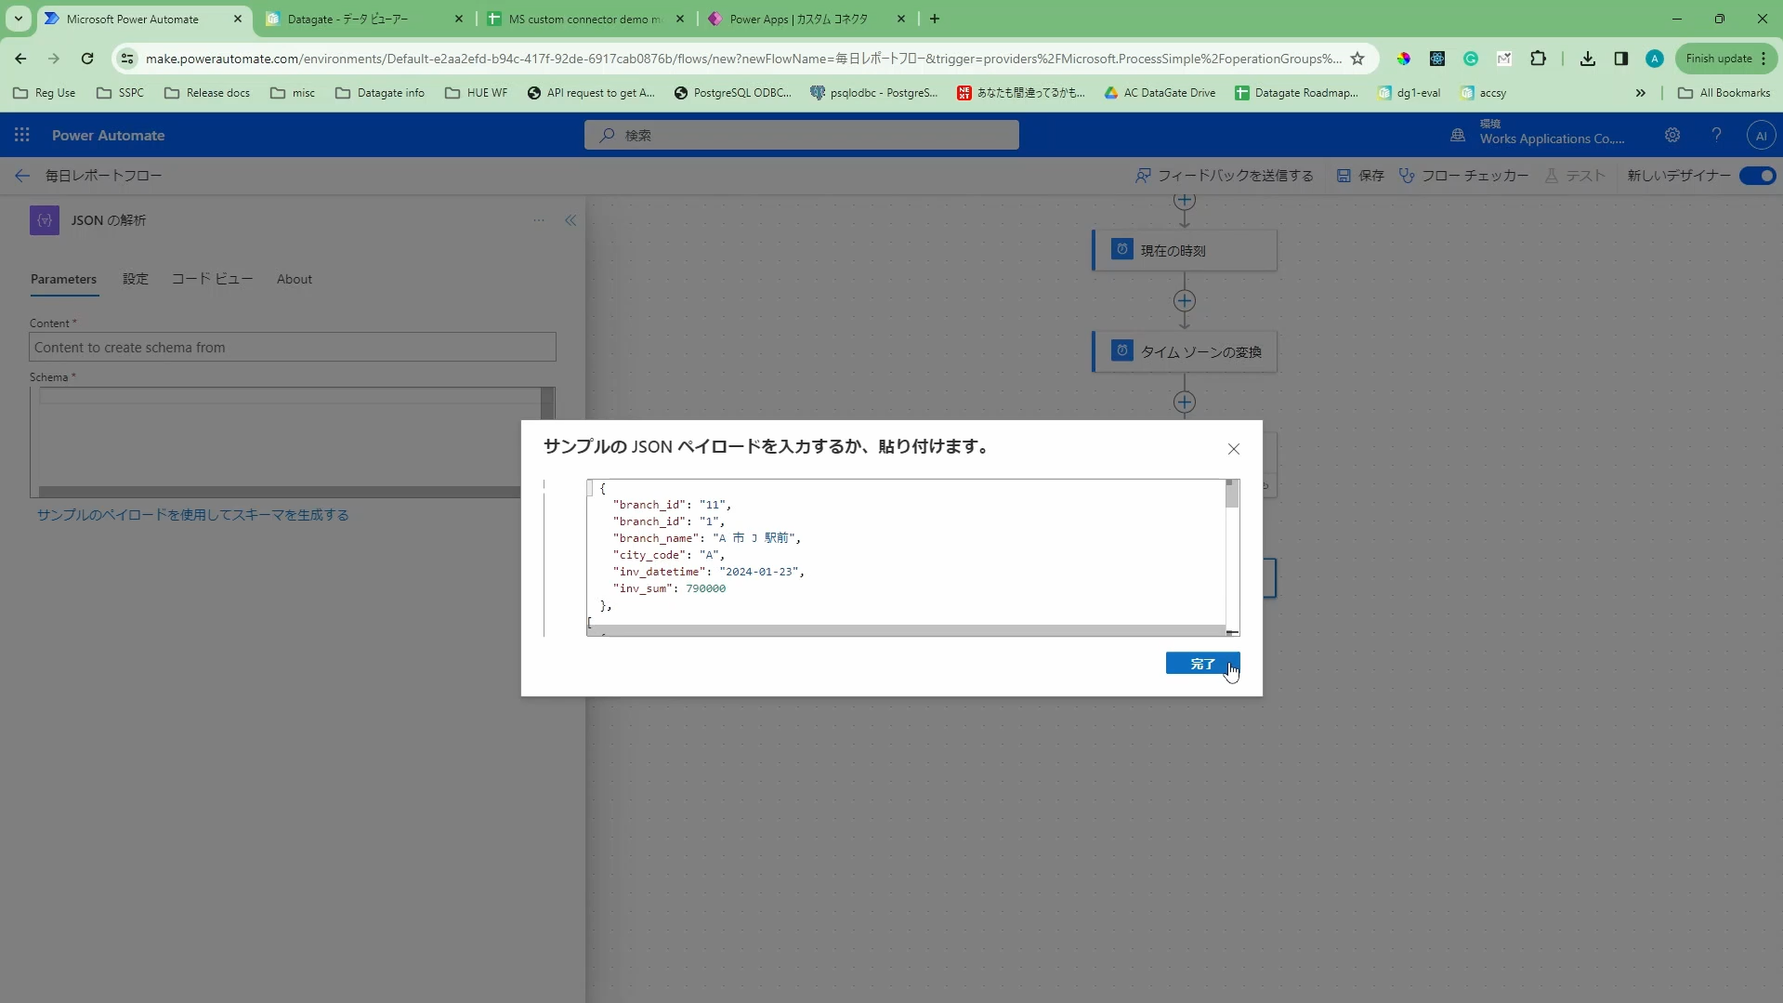Click the テスト button
The width and height of the screenshot is (1783, 1003).
(x=1576, y=176)
